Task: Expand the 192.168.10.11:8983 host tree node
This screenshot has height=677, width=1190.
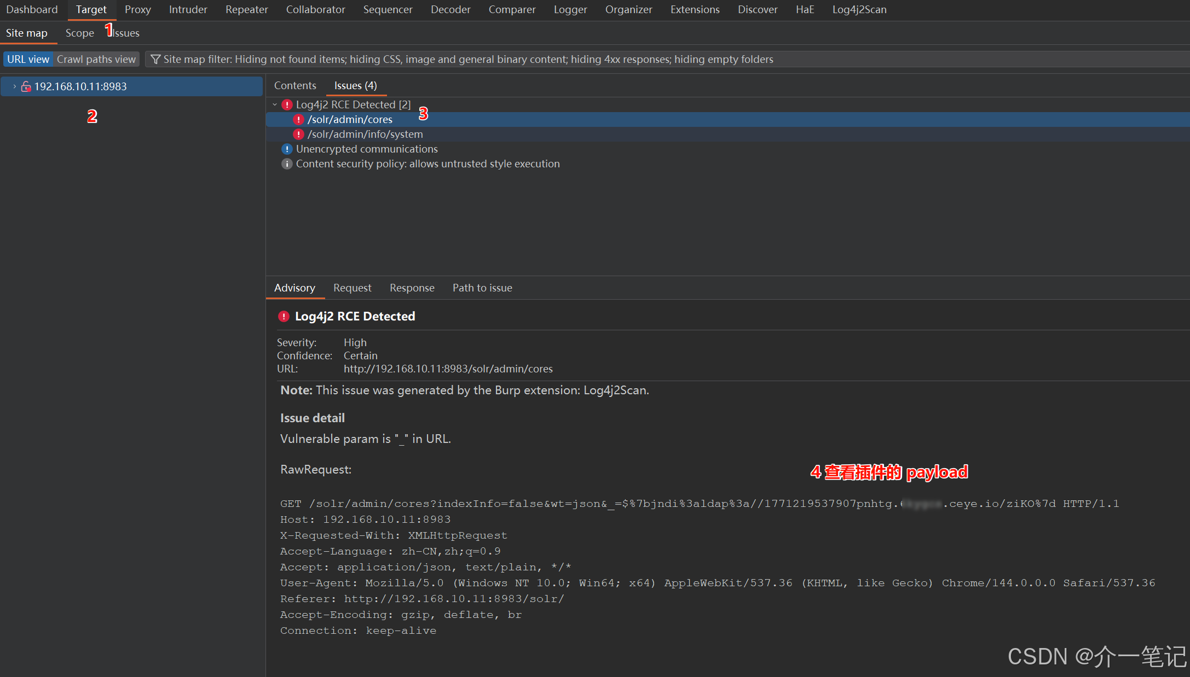Action: [14, 86]
